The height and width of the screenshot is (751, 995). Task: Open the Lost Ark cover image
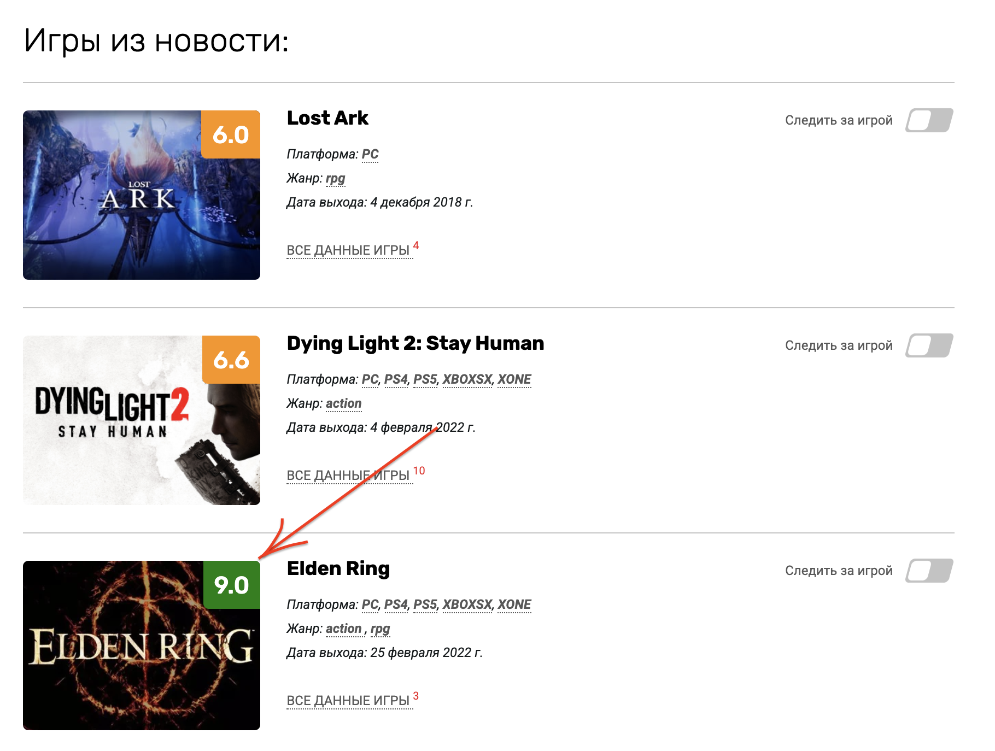pos(142,195)
